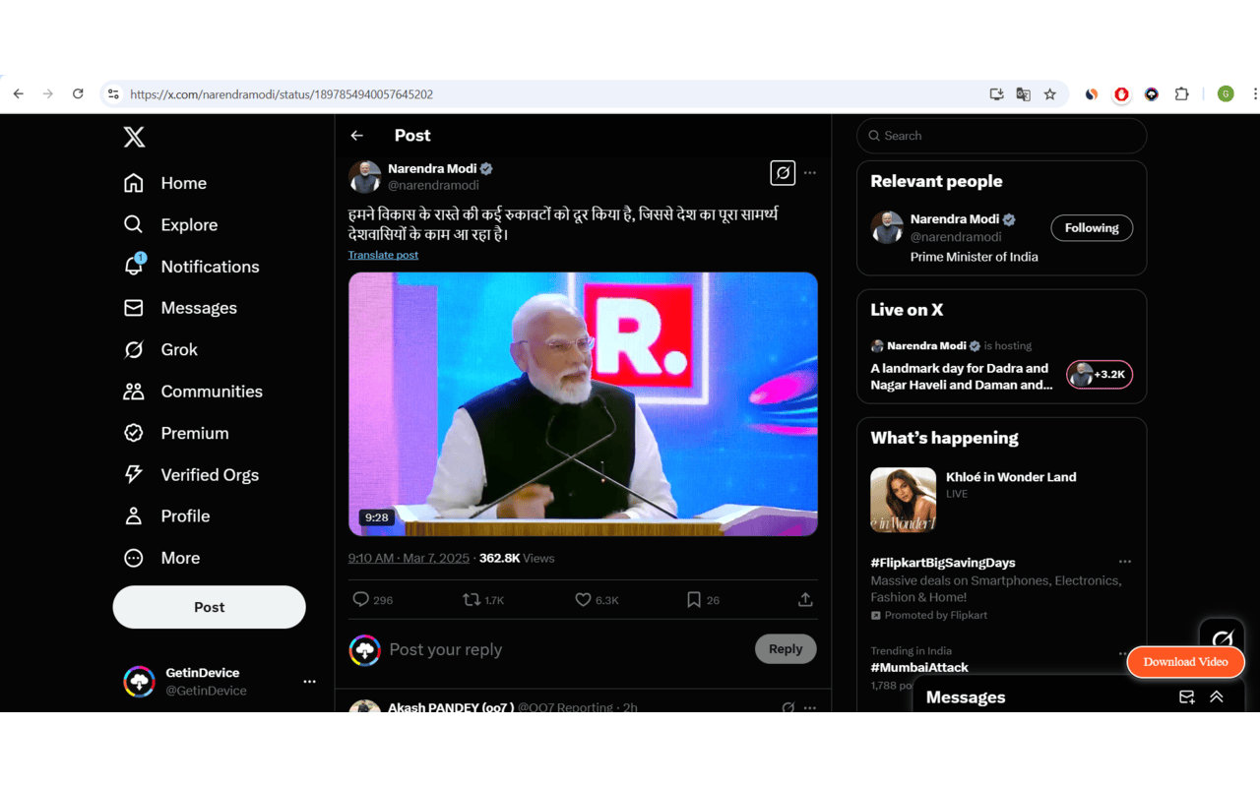Click the Google Translate icon in address bar
Viewport: 1260px width, 787px height.
pos(1023,94)
